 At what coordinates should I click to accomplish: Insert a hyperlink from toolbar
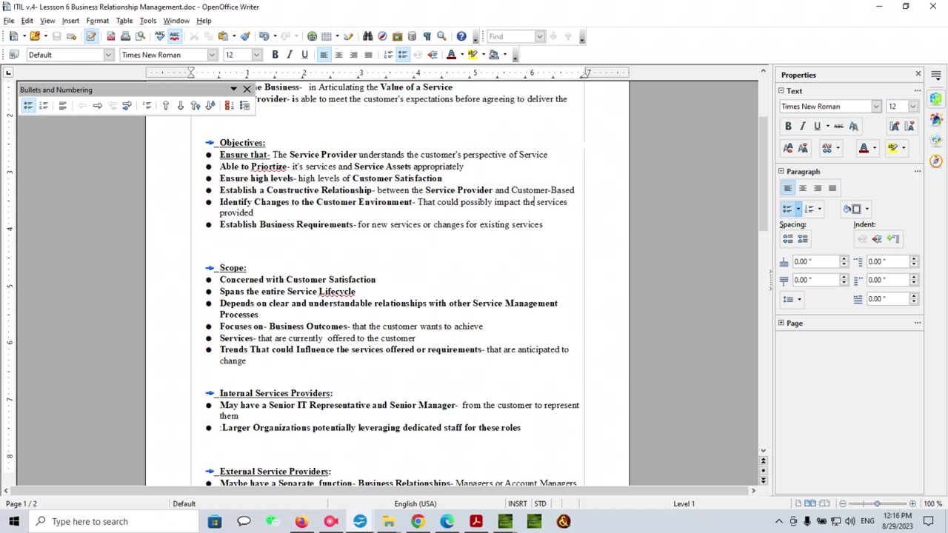(313, 36)
